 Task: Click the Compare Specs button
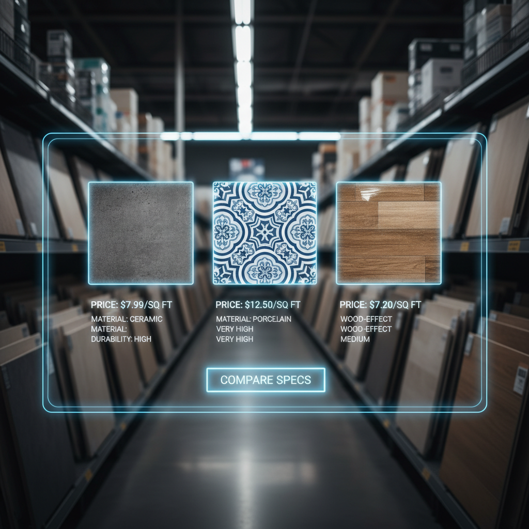pyautogui.click(x=266, y=380)
